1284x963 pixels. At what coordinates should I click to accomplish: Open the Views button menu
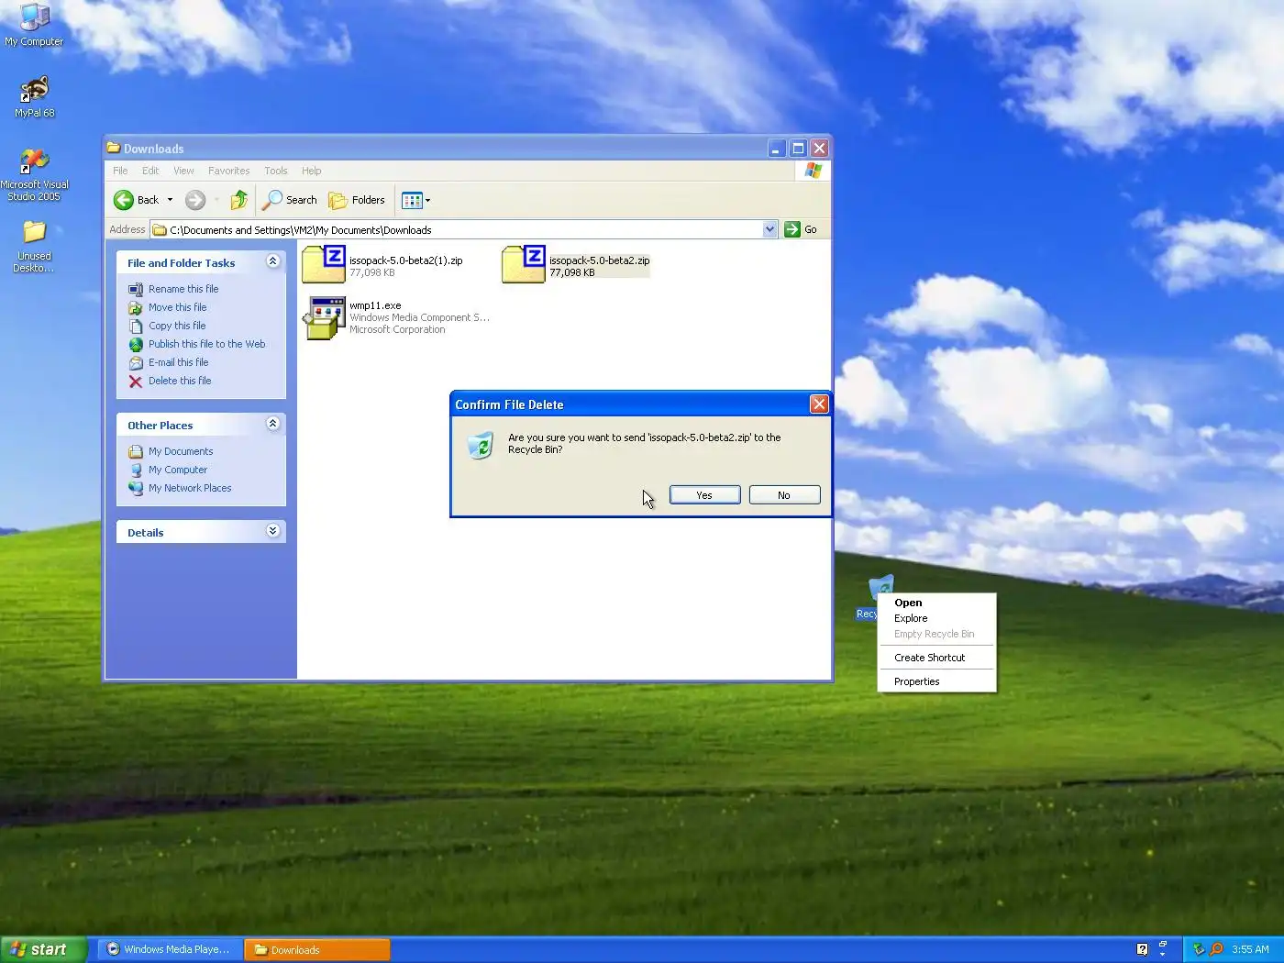point(415,200)
